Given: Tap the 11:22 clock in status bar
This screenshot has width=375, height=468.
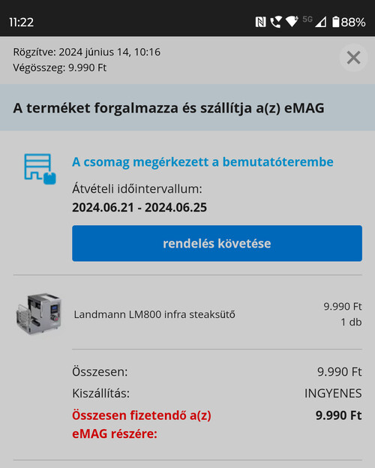Looking at the screenshot, I should 22,22.
